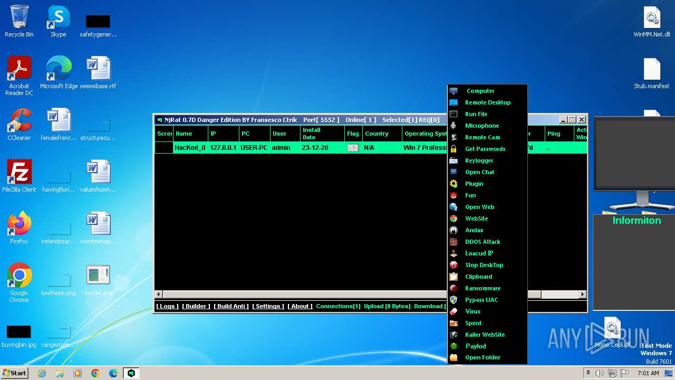
Task: Click the Install Date column header
Action: [x=322, y=134]
